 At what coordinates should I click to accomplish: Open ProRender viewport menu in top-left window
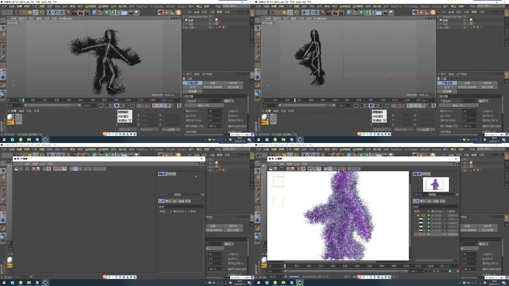tap(66, 18)
